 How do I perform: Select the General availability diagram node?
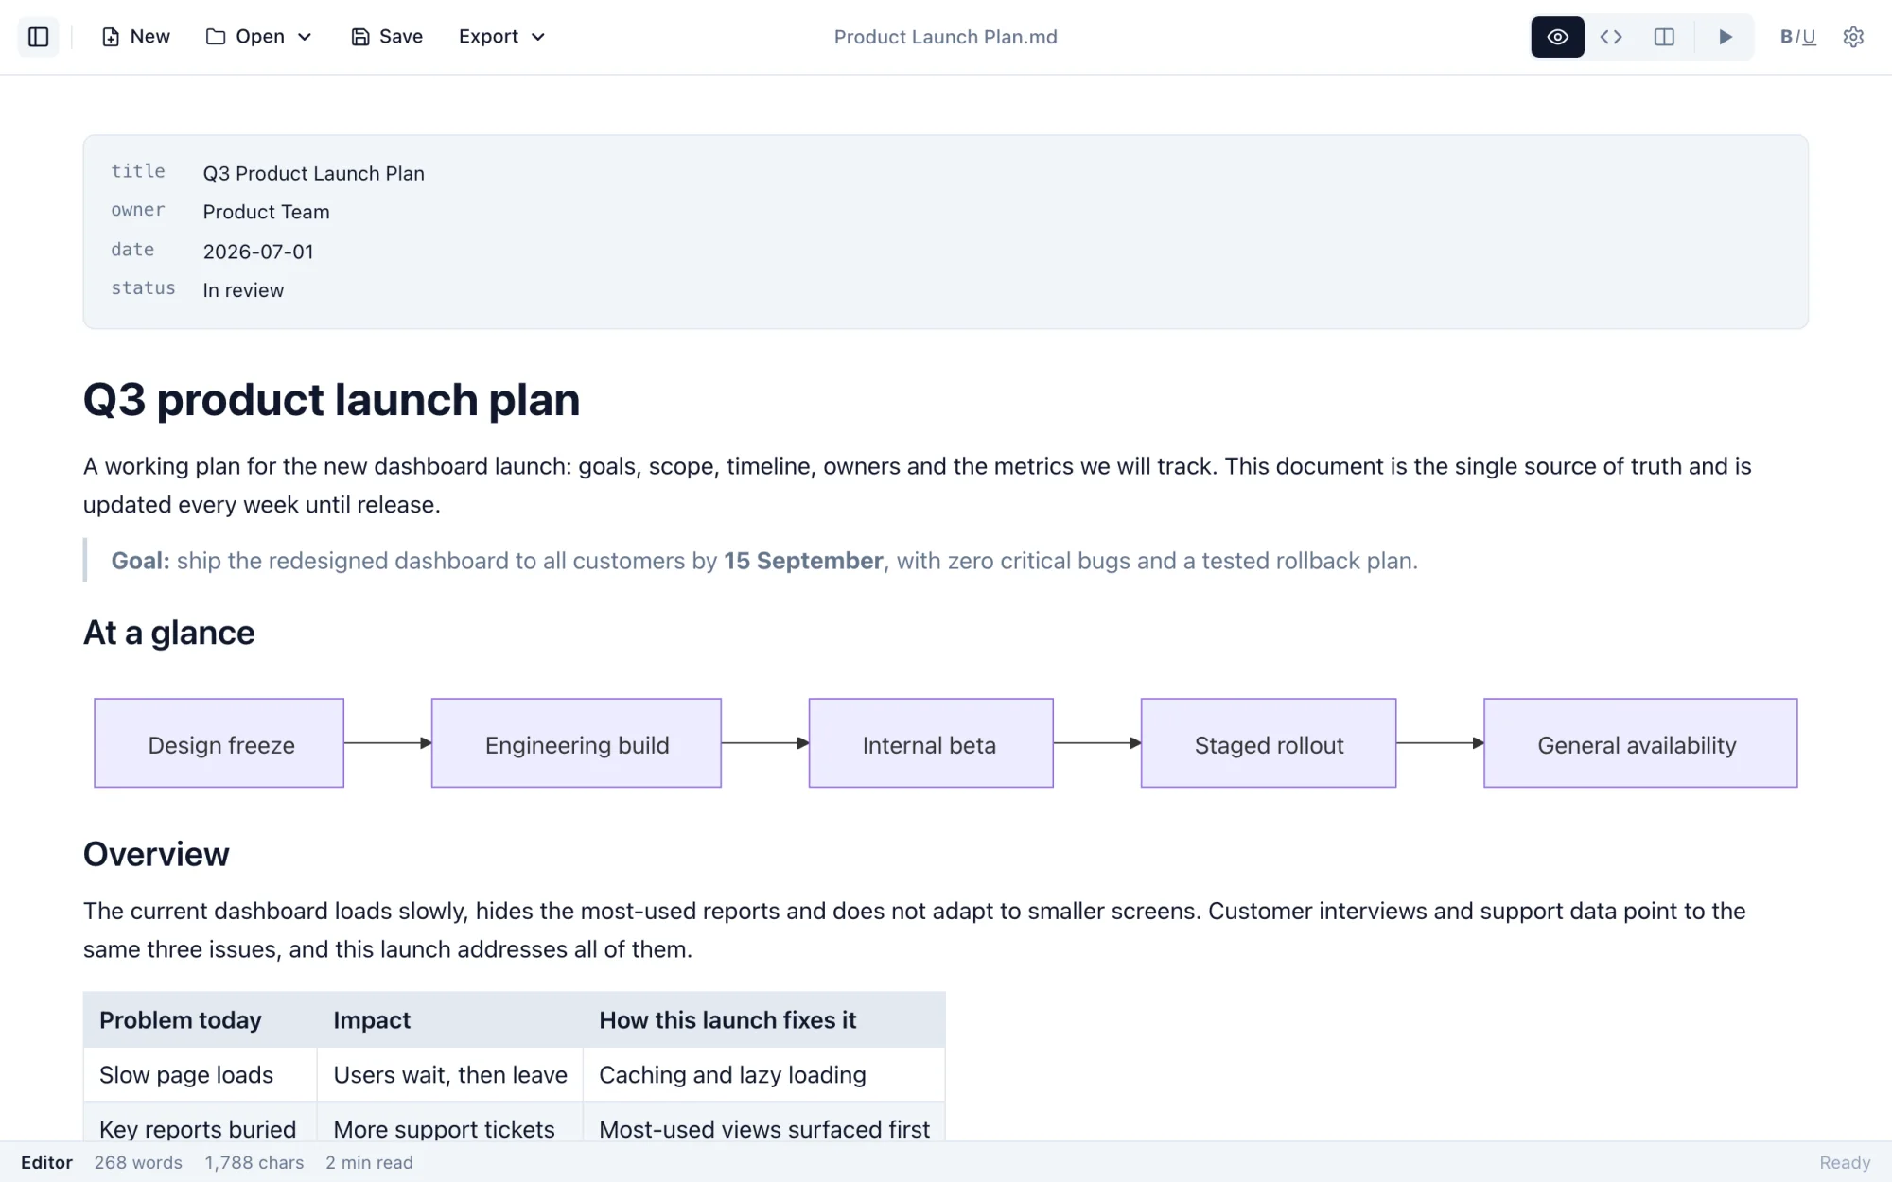(x=1640, y=743)
